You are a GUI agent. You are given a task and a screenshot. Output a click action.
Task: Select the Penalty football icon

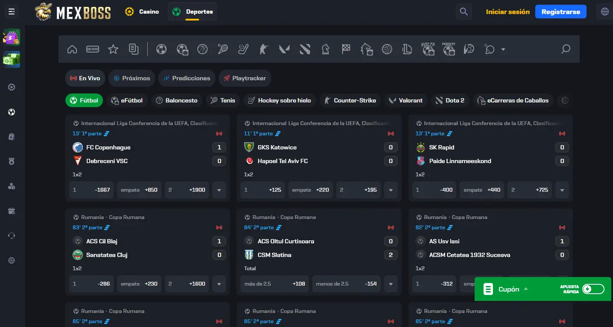(x=449, y=50)
